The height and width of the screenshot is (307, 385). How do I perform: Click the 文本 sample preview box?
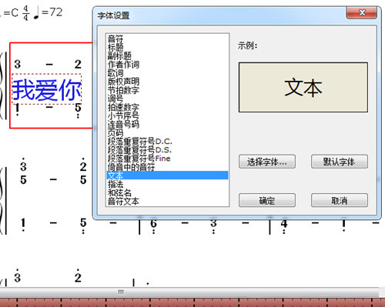tap(303, 87)
